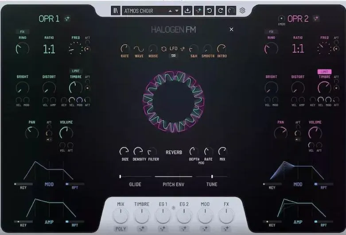Click the OPR 2 XMOD knob
The height and width of the screenshot is (235, 346).
(x=281, y=18)
